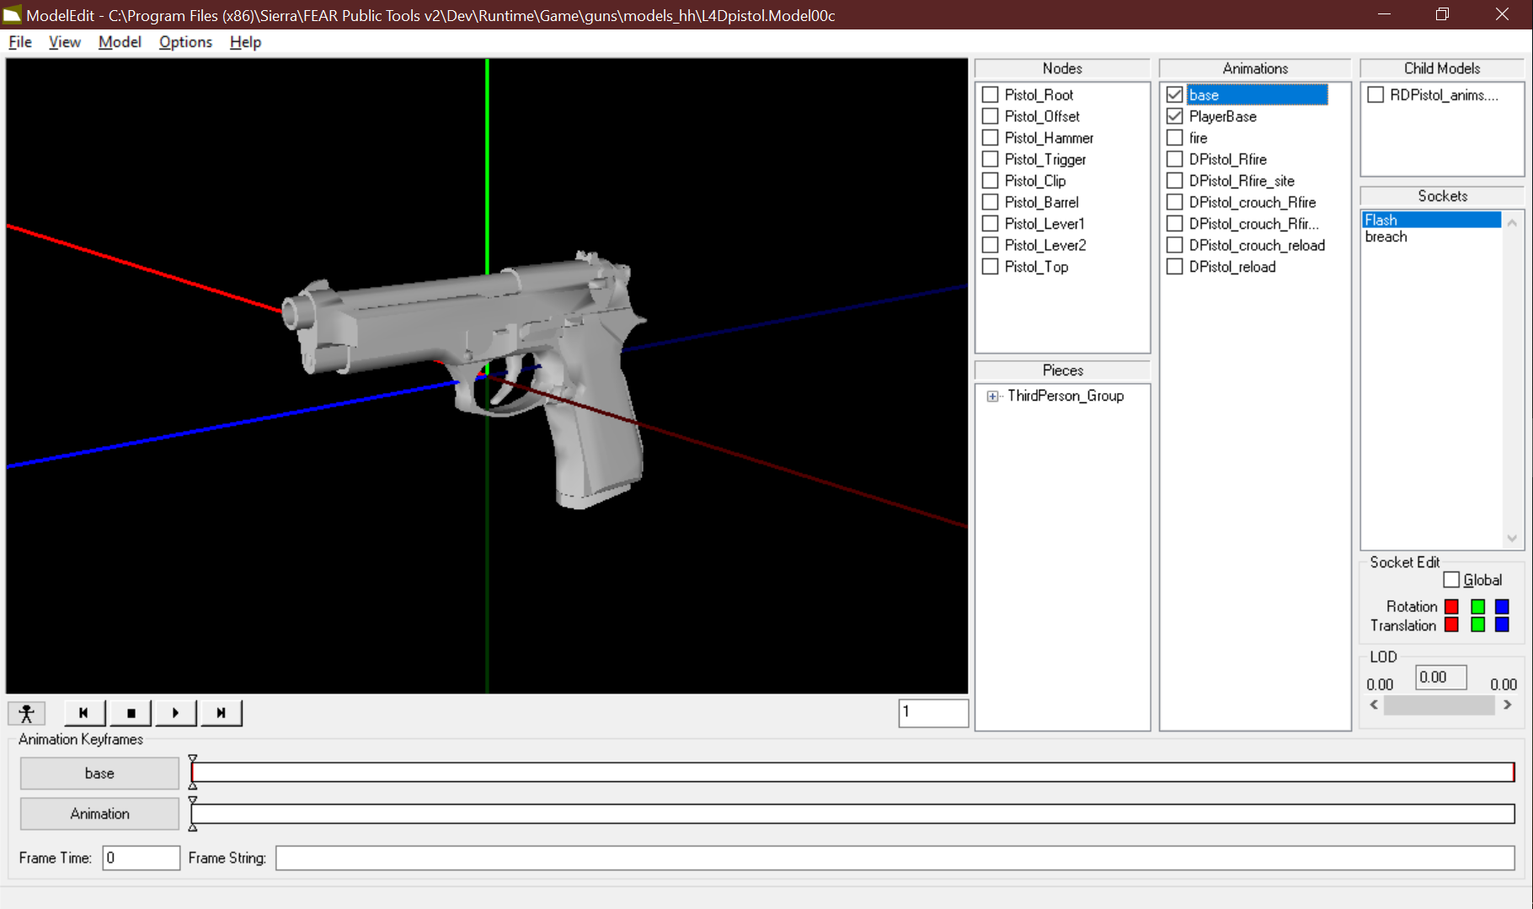Select the Flash socket
The width and height of the screenshot is (1533, 909).
[1431, 220]
